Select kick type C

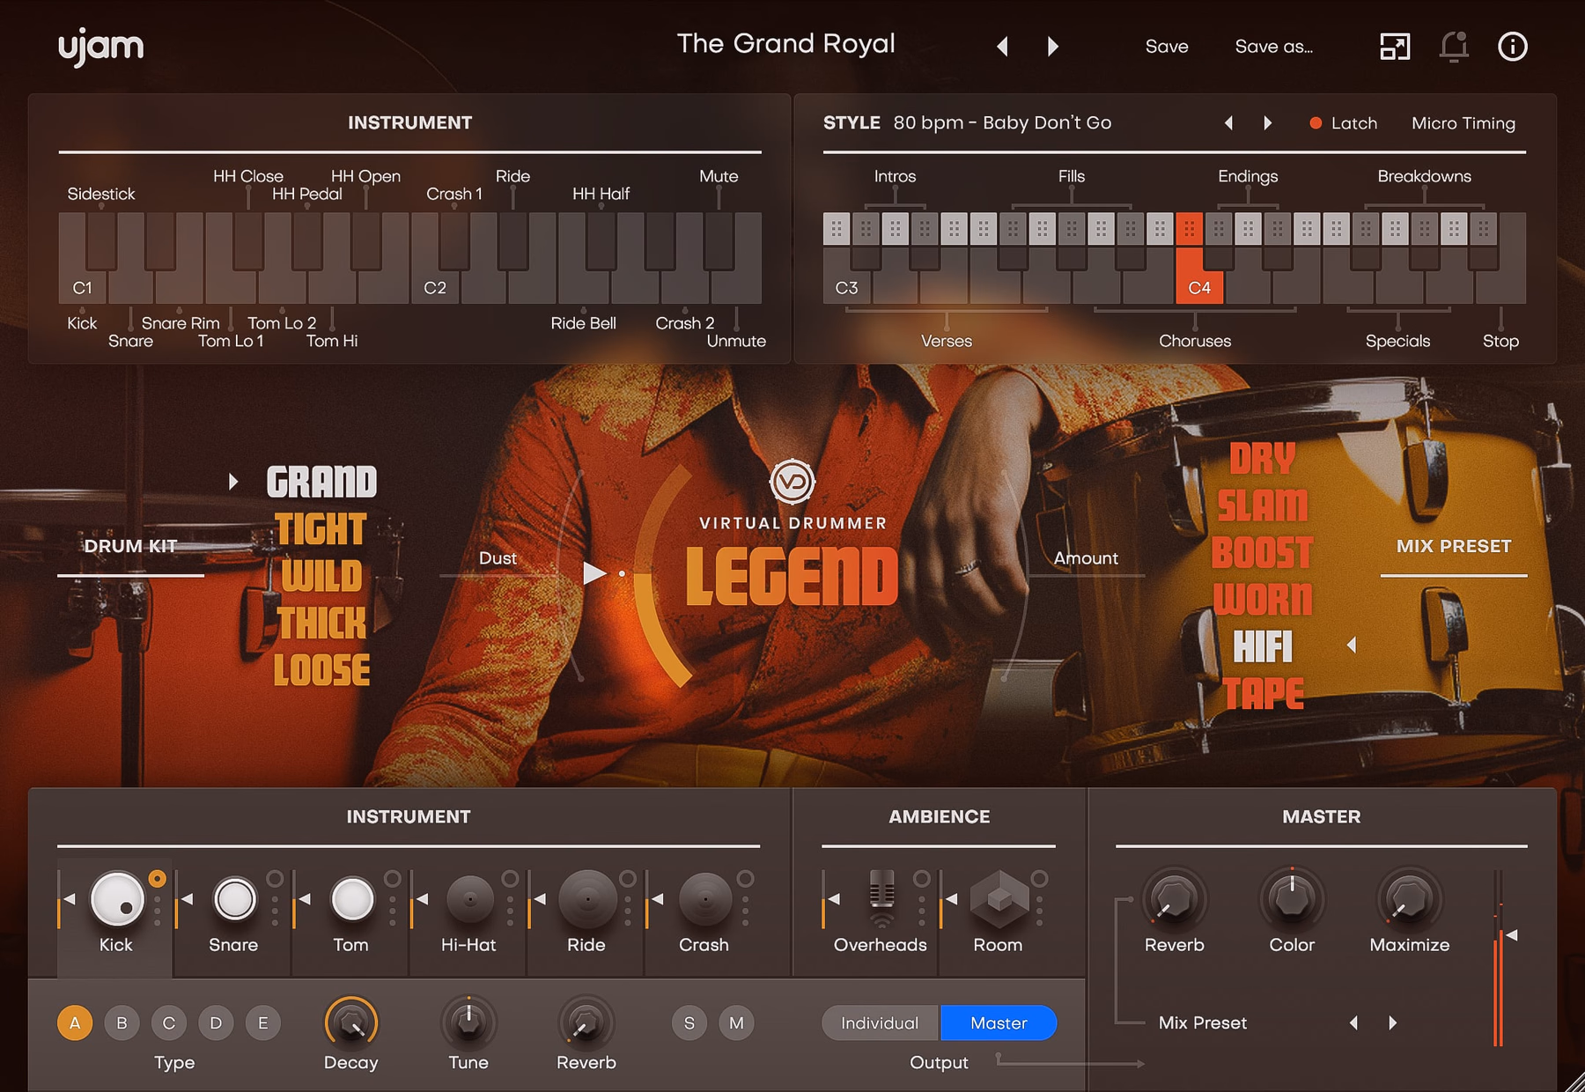[x=169, y=1023]
